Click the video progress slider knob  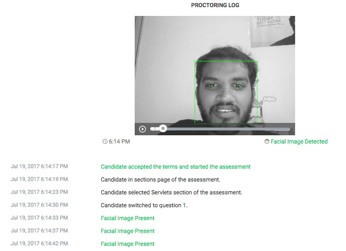coord(163,129)
